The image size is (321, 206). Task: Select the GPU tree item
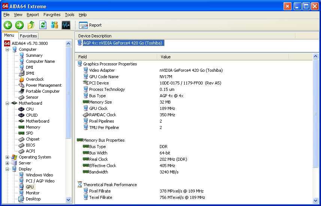30,187
